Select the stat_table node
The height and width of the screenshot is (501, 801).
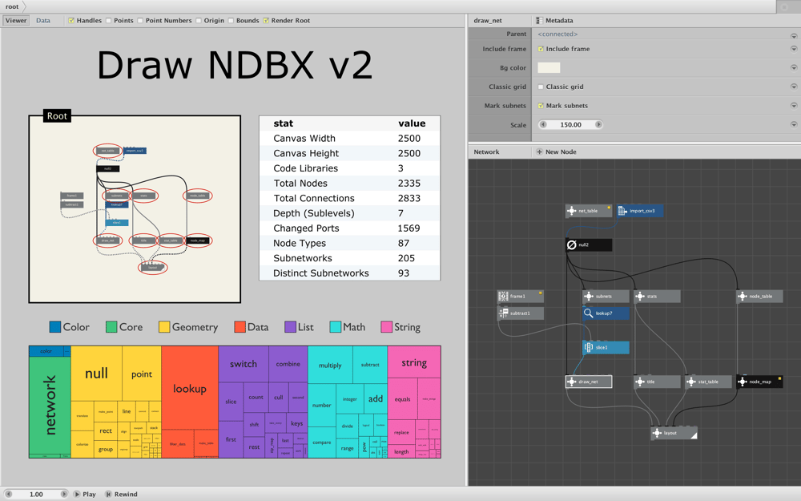(708, 382)
